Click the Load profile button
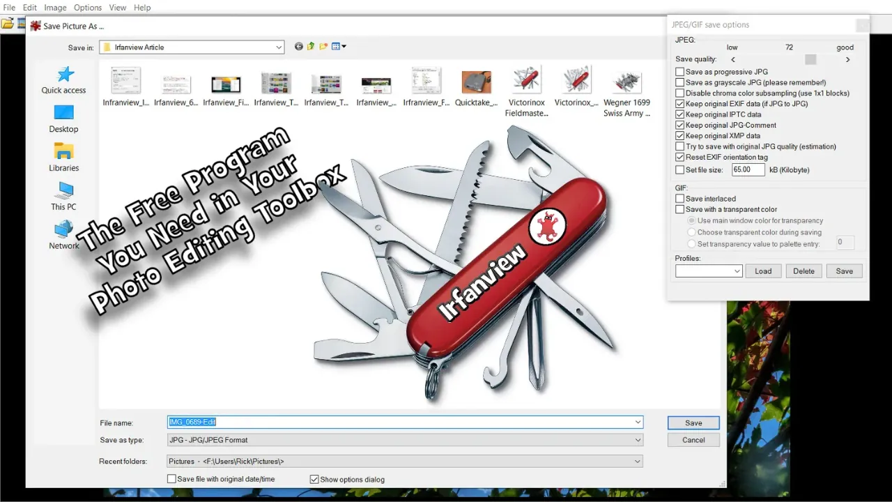Image resolution: width=892 pixels, height=502 pixels. tap(763, 271)
